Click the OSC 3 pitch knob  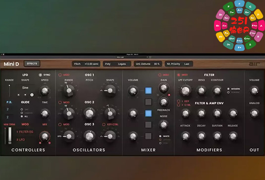pyautogui.click(x=89, y=136)
